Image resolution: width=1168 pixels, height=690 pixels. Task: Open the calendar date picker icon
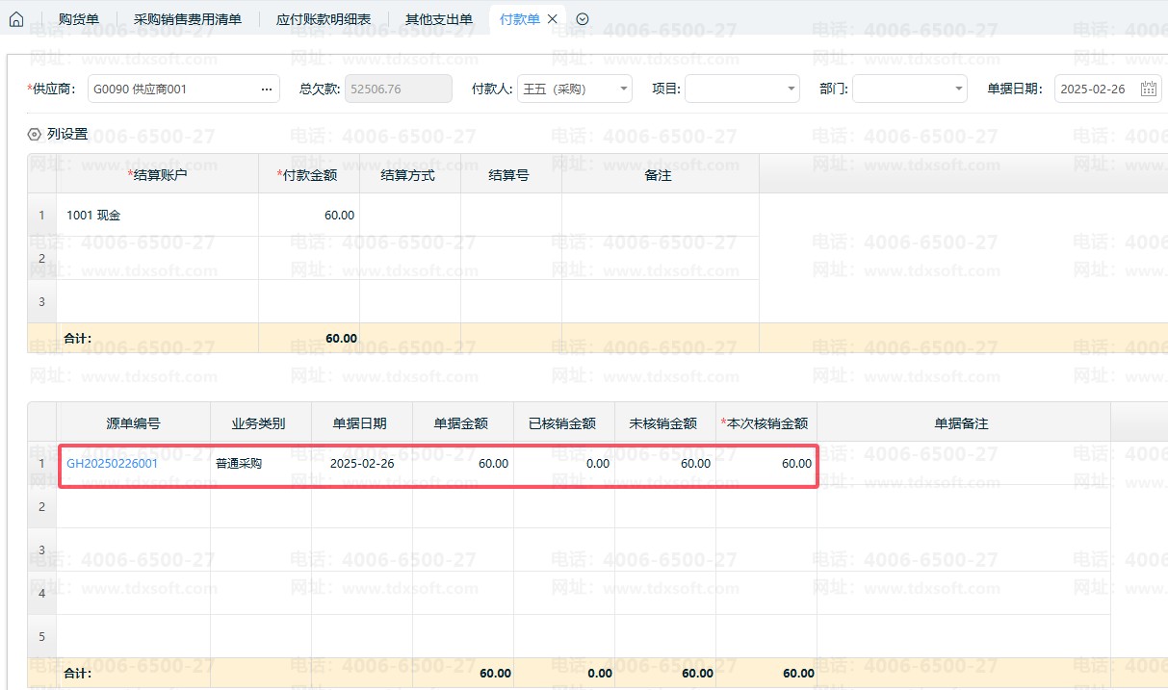(1149, 89)
